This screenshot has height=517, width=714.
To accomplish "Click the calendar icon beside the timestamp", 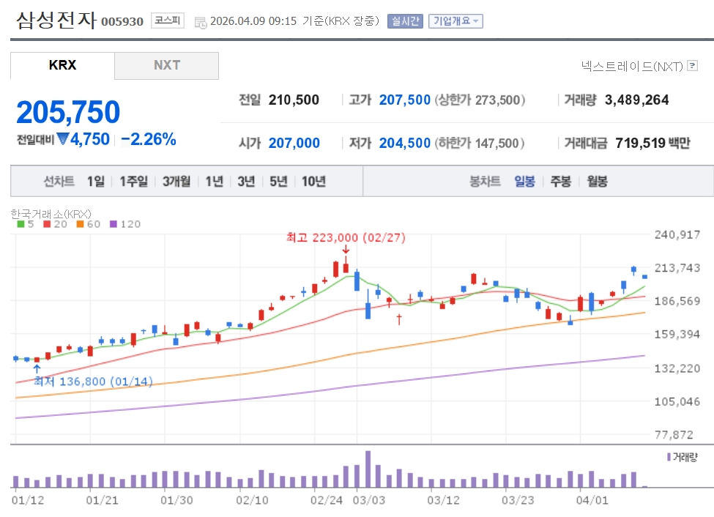I will (200, 22).
